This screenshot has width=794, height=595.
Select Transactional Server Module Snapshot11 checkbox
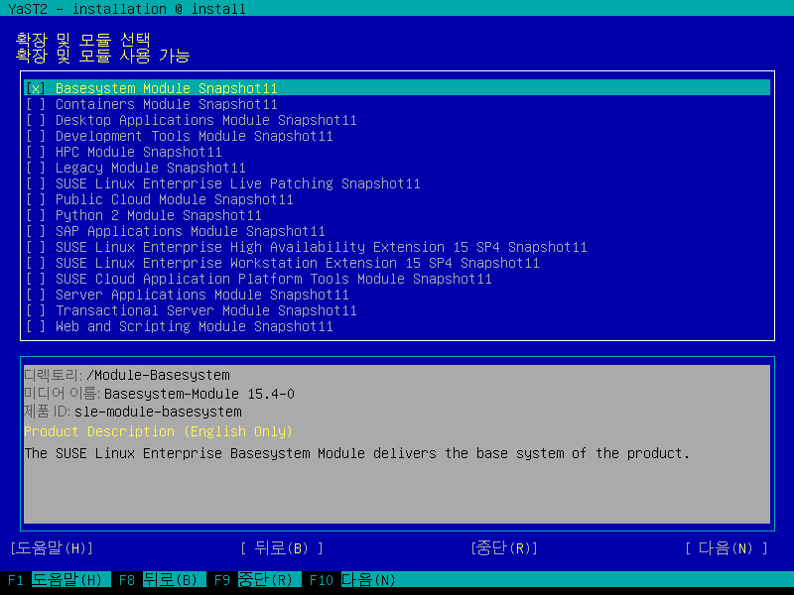point(37,310)
